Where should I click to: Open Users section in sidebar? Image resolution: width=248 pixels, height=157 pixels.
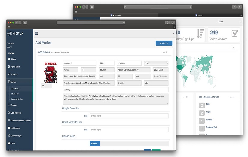coord(11,143)
